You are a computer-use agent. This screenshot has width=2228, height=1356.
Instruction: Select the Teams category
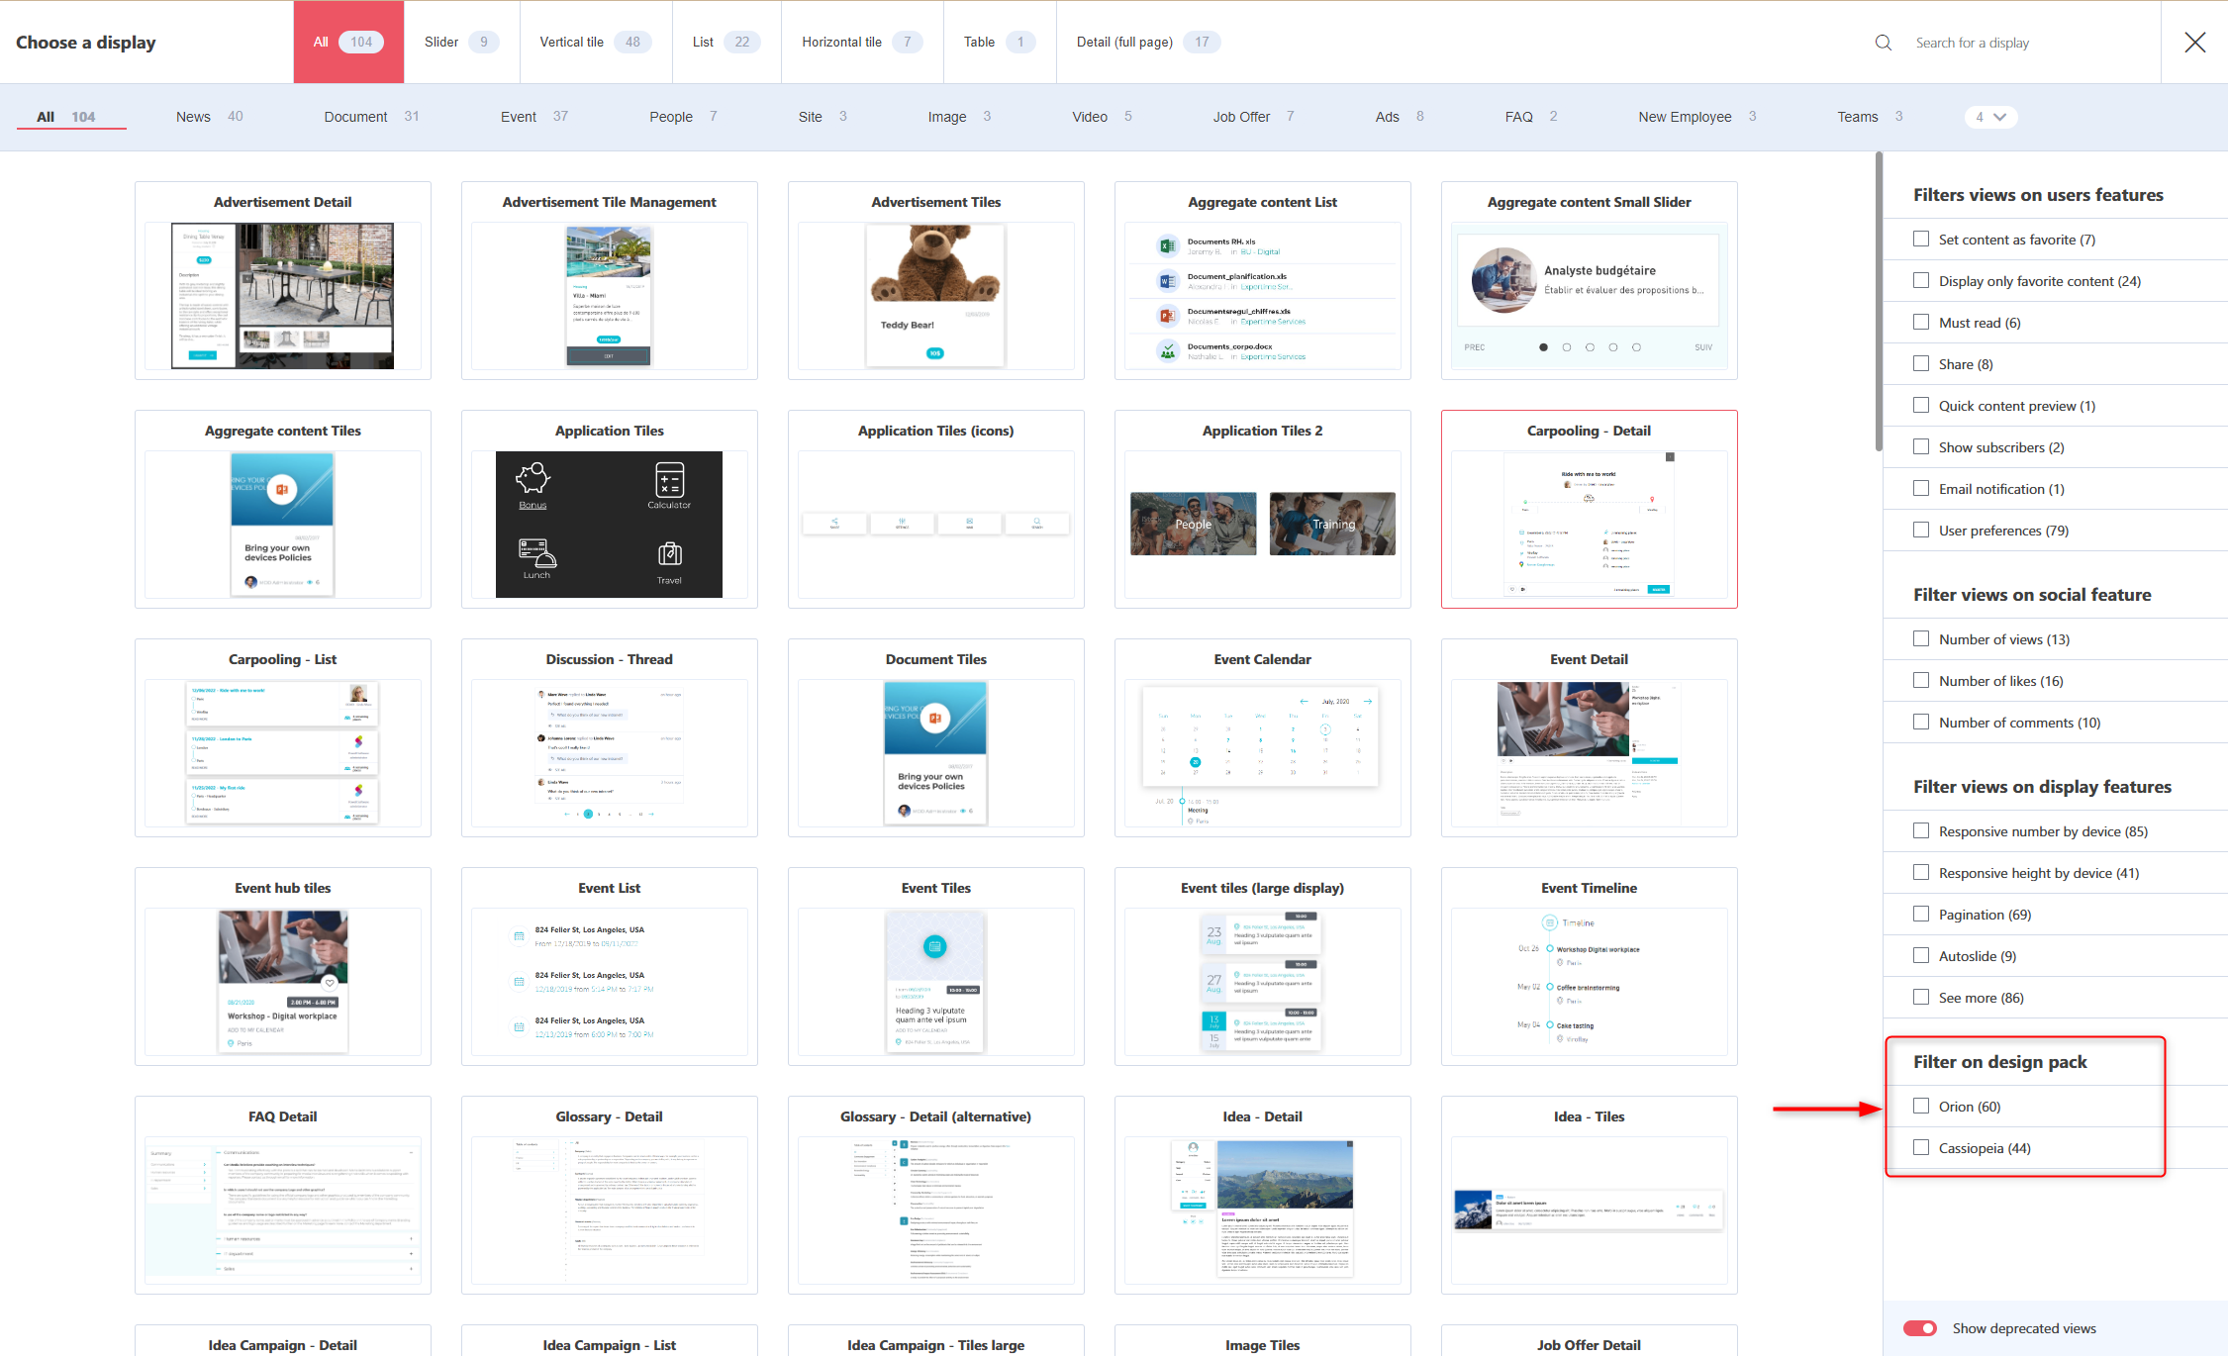[x=1870, y=117]
